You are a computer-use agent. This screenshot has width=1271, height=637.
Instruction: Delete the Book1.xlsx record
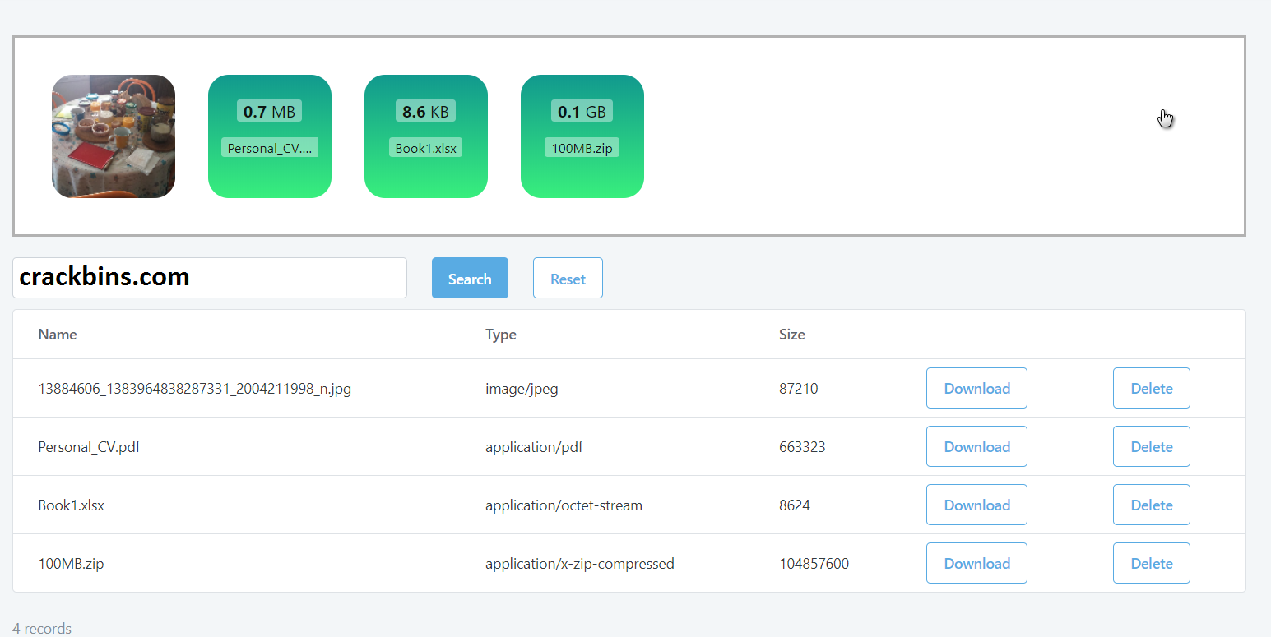coord(1151,505)
